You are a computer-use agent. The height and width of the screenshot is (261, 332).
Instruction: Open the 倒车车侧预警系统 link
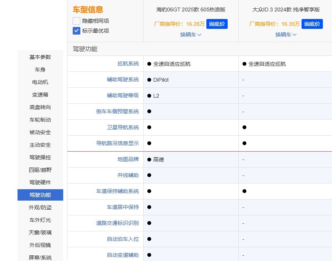(x=118, y=111)
